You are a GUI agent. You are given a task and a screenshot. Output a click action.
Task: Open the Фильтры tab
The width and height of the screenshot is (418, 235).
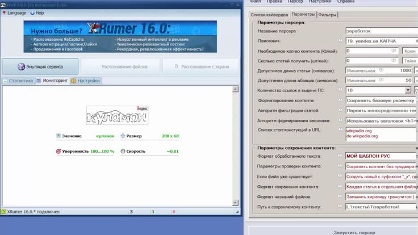point(327,15)
